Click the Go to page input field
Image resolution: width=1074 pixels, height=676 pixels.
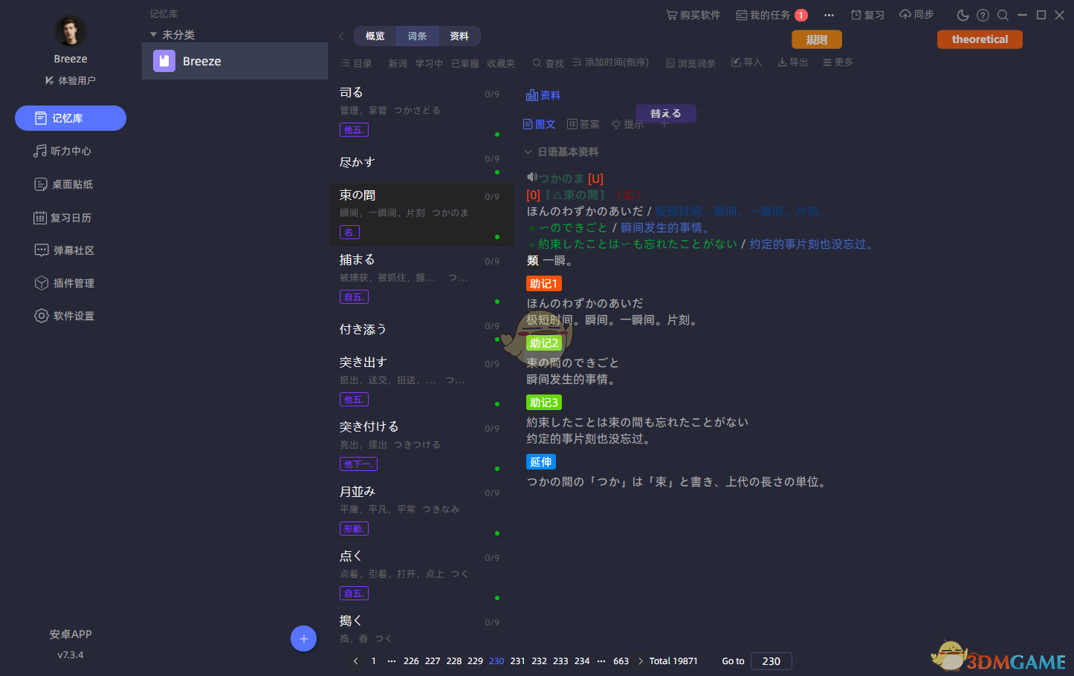tap(771, 660)
